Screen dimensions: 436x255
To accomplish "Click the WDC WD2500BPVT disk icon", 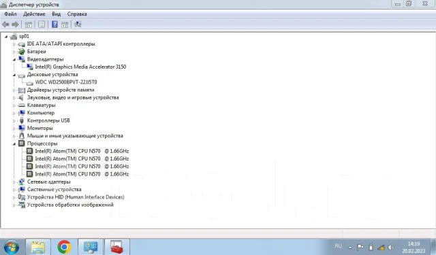I will pos(29,83).
